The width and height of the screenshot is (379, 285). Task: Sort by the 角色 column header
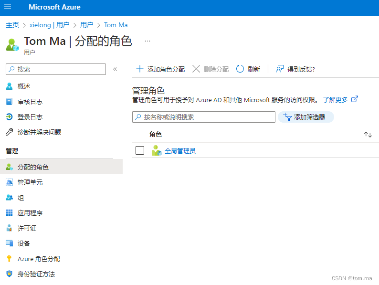tap(156, 134)
